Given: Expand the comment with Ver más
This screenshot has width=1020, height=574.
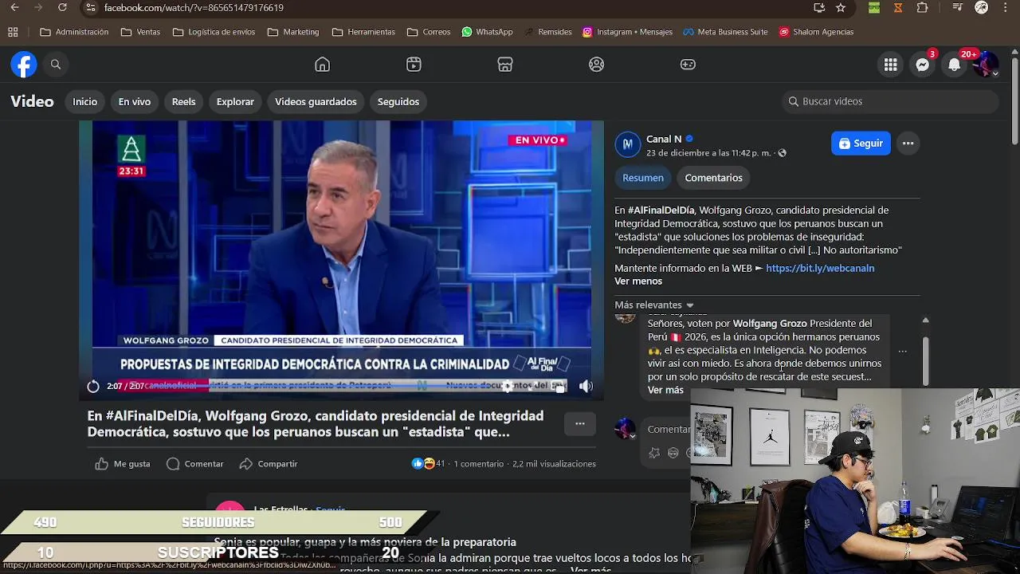Looking at the screenshot, I should point(665,390).
